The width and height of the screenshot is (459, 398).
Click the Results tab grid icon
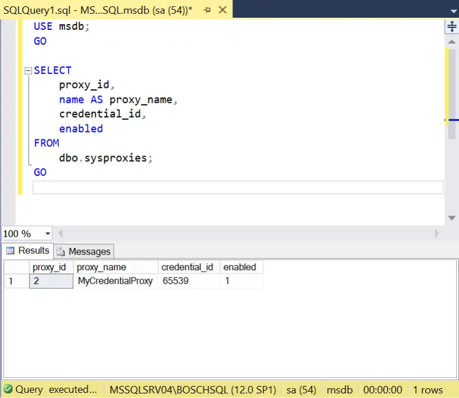(10, 251)
